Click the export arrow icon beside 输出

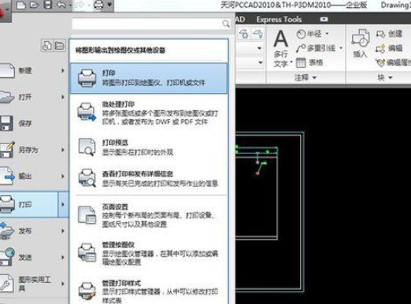[7, 176]
